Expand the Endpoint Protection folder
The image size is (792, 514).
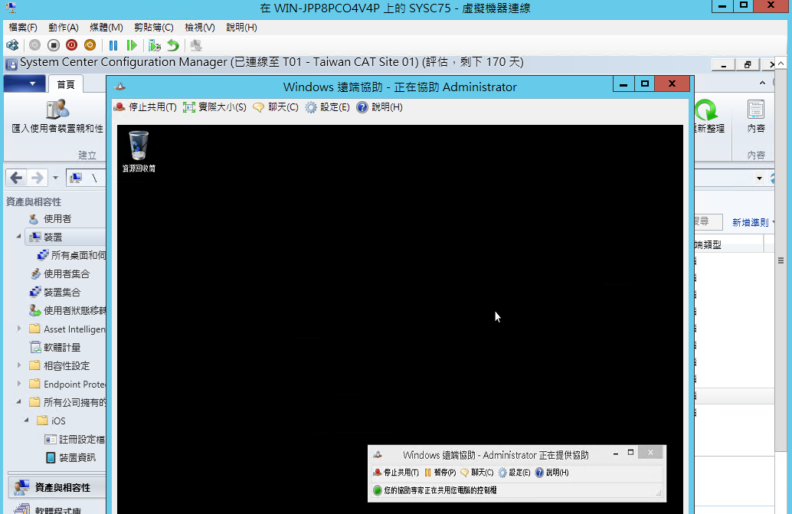(19, 384)
